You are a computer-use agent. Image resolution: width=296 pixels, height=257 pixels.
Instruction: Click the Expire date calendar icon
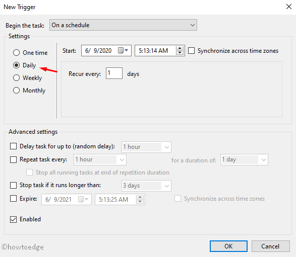[x=83, y=199]
